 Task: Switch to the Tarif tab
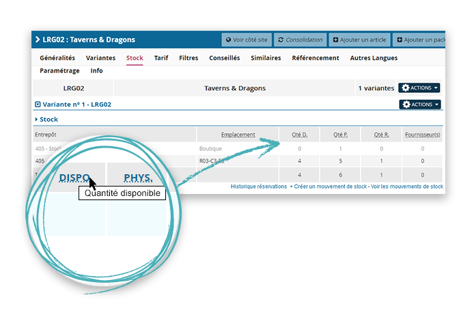tap(161, 58)
